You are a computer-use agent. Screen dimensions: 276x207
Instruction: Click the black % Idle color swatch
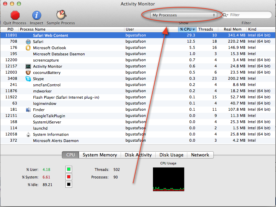[x=69, y=184]
